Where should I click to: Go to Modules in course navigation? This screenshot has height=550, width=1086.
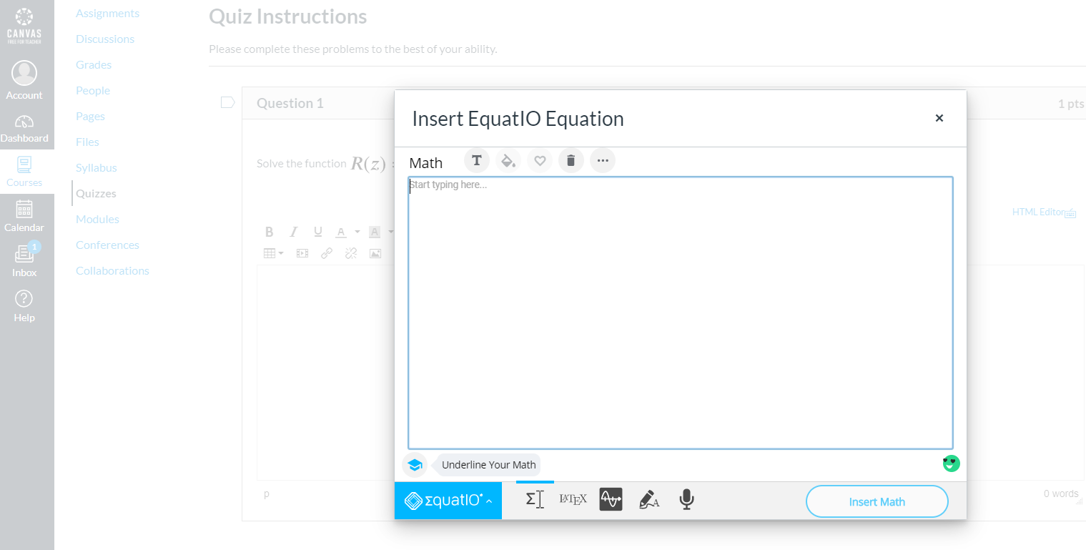click(97, 219)
